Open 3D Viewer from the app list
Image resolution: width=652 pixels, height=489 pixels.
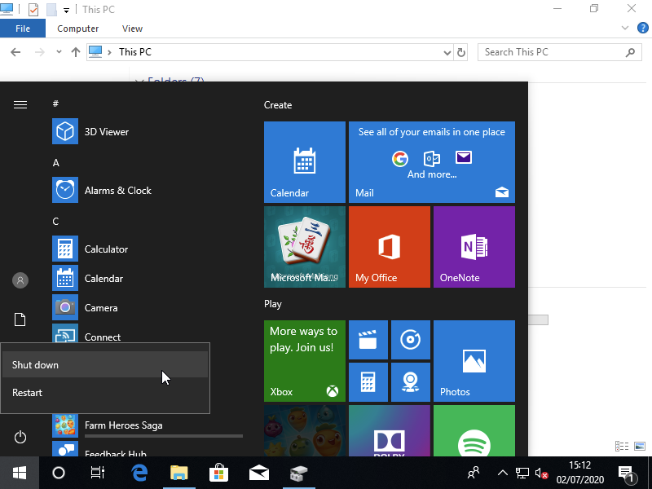pyautogui.click(x=148, y=131)
